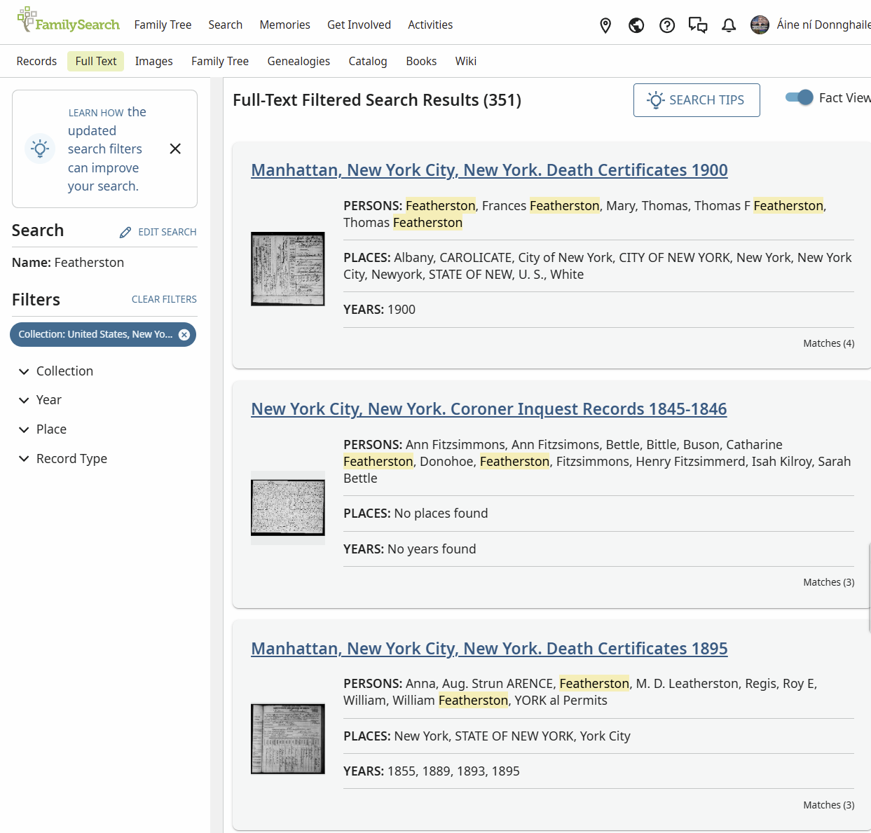Viewport: 871px width, 833px height.
Task: Click CLEAR FILTERS
Action: pos(164,299)
